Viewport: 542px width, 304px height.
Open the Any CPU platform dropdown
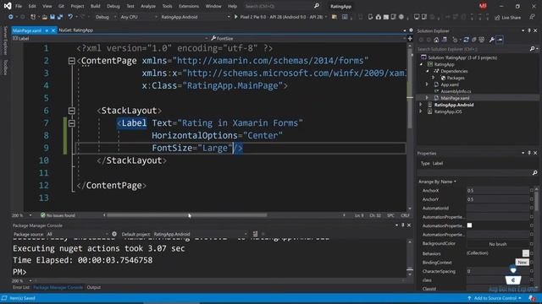pyautogui.click(x=138, y=17)
